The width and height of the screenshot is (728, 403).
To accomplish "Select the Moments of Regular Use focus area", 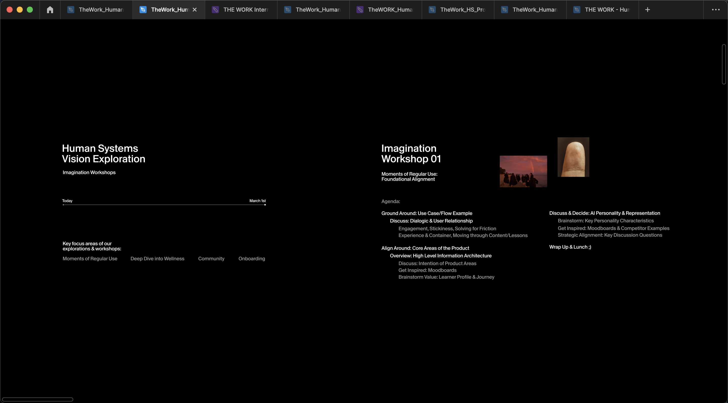I will coord(90,258).
